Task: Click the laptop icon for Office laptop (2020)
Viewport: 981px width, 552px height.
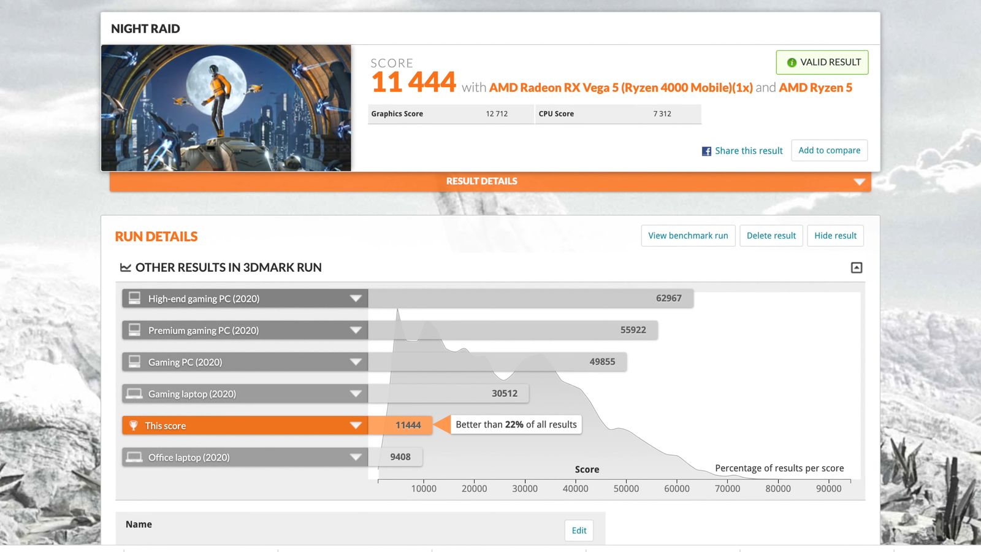Action: coord(134,457)
